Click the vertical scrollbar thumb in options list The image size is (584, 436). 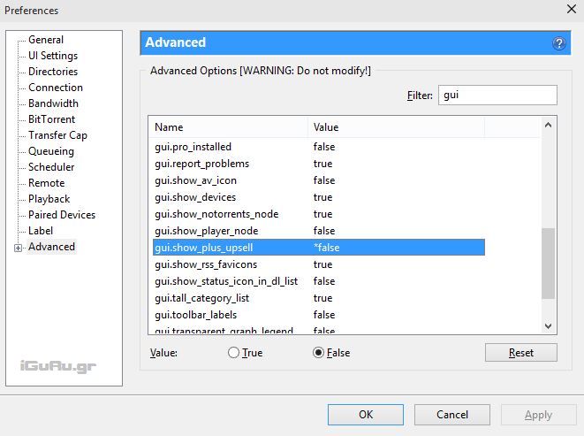pos(549,264)
